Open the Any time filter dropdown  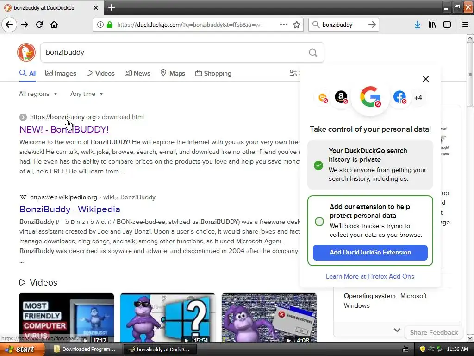[x=87, y=94]
